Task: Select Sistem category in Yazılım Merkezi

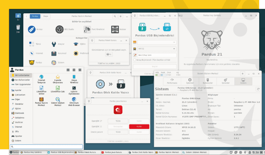Action: [58, 62]
